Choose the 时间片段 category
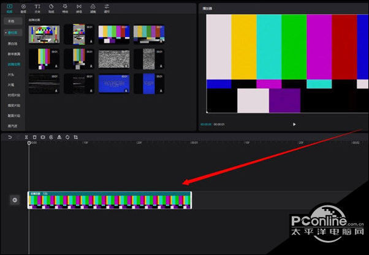Image resolution: width=369 pixels, height=255 pixels. coord(14,95)
